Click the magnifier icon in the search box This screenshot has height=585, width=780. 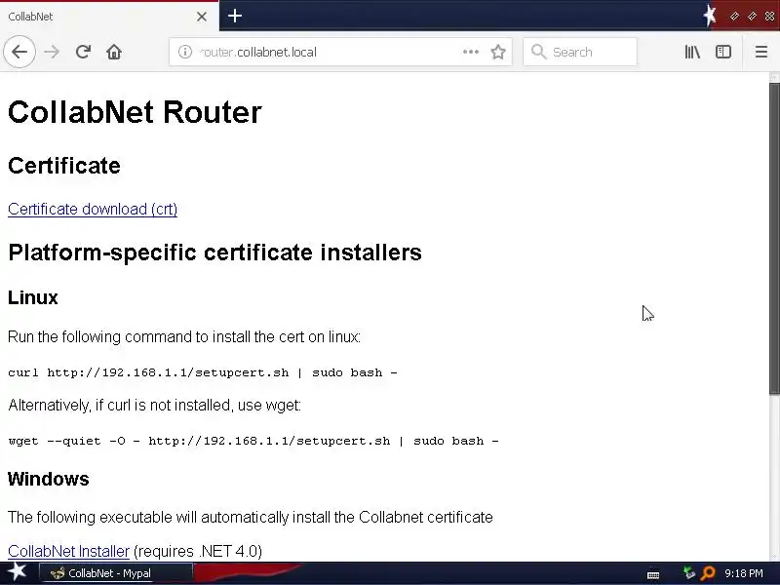click(x=539, y=52)
